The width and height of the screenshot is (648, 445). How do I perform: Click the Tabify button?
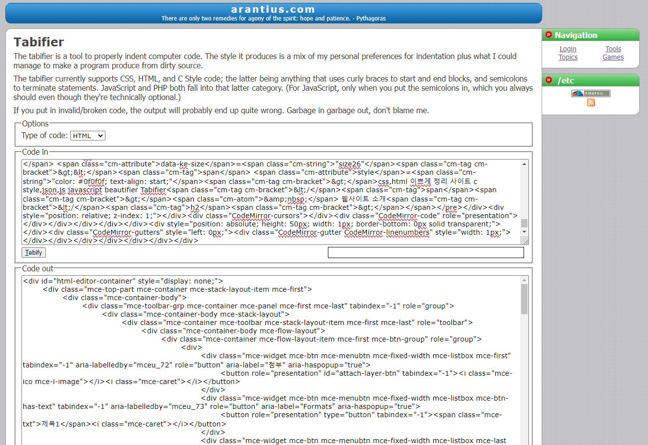[x=34, y=252]
